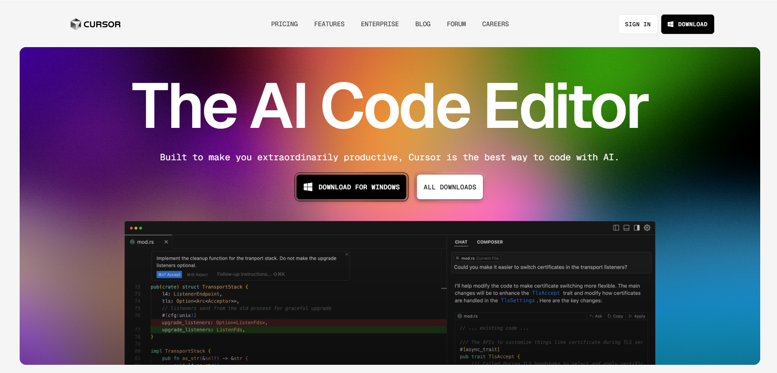
Task: Click the chat question about switching certificates
Action: (541, 267)
